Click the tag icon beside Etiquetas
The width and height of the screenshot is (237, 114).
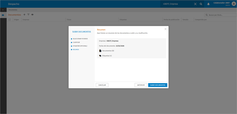[x=100, y=56]
